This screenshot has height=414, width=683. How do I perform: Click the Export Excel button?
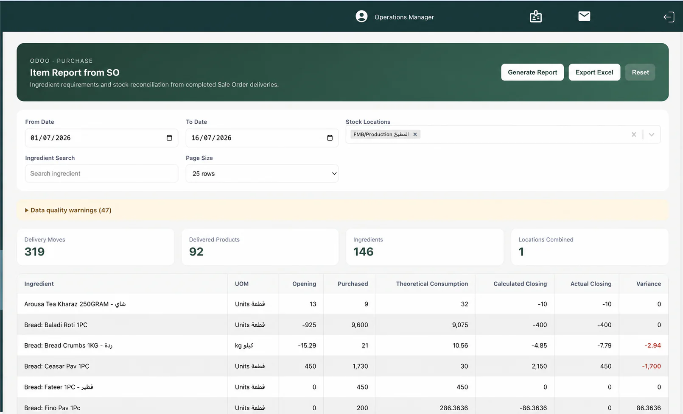click(594, 72)
